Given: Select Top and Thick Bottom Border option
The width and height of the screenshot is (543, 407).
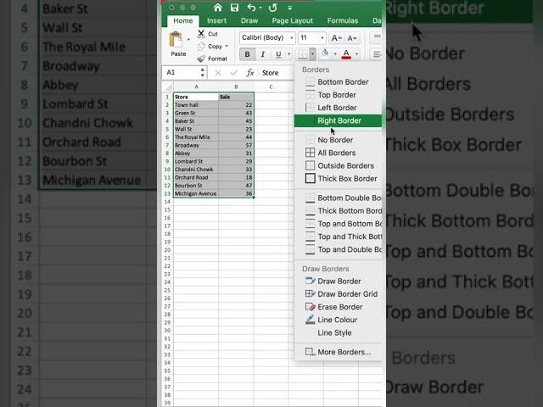Looking at the screenshot, I should (x=338, y=237).
